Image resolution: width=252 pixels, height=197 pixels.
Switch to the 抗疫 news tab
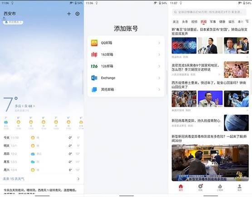click(x=203, y=22)
